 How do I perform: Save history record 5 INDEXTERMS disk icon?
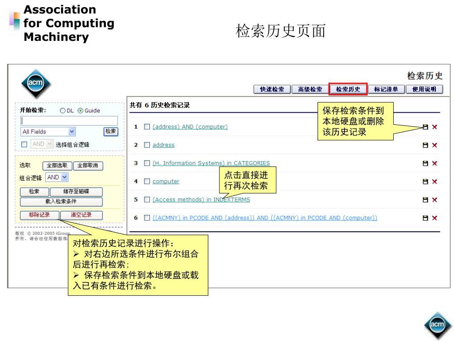(x=425, y=199)
